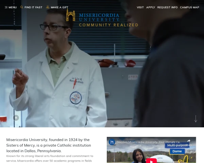Play the embedded YouTube video

tap(151, 161)
